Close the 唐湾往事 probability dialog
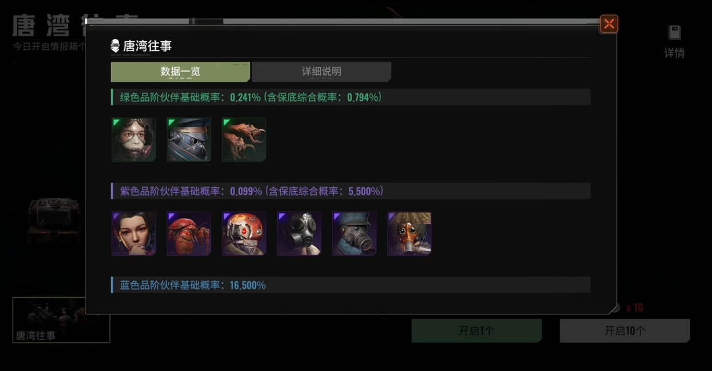 (x=609, y=24)
